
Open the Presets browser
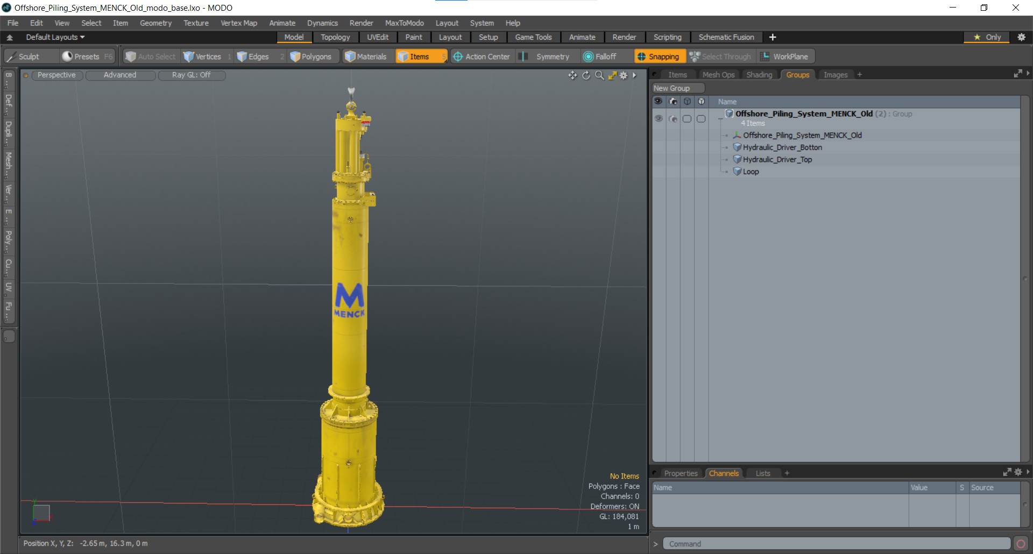click(87, 56)
